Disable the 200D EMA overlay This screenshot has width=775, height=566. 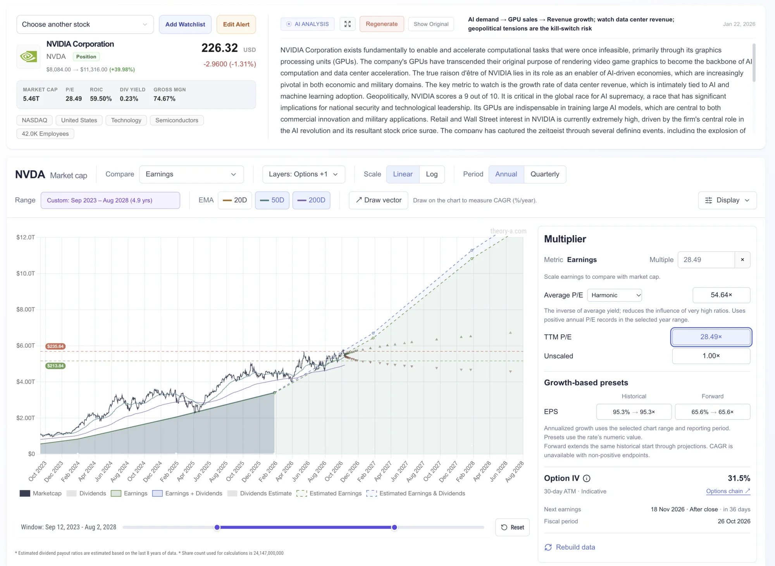pos(311,200)
